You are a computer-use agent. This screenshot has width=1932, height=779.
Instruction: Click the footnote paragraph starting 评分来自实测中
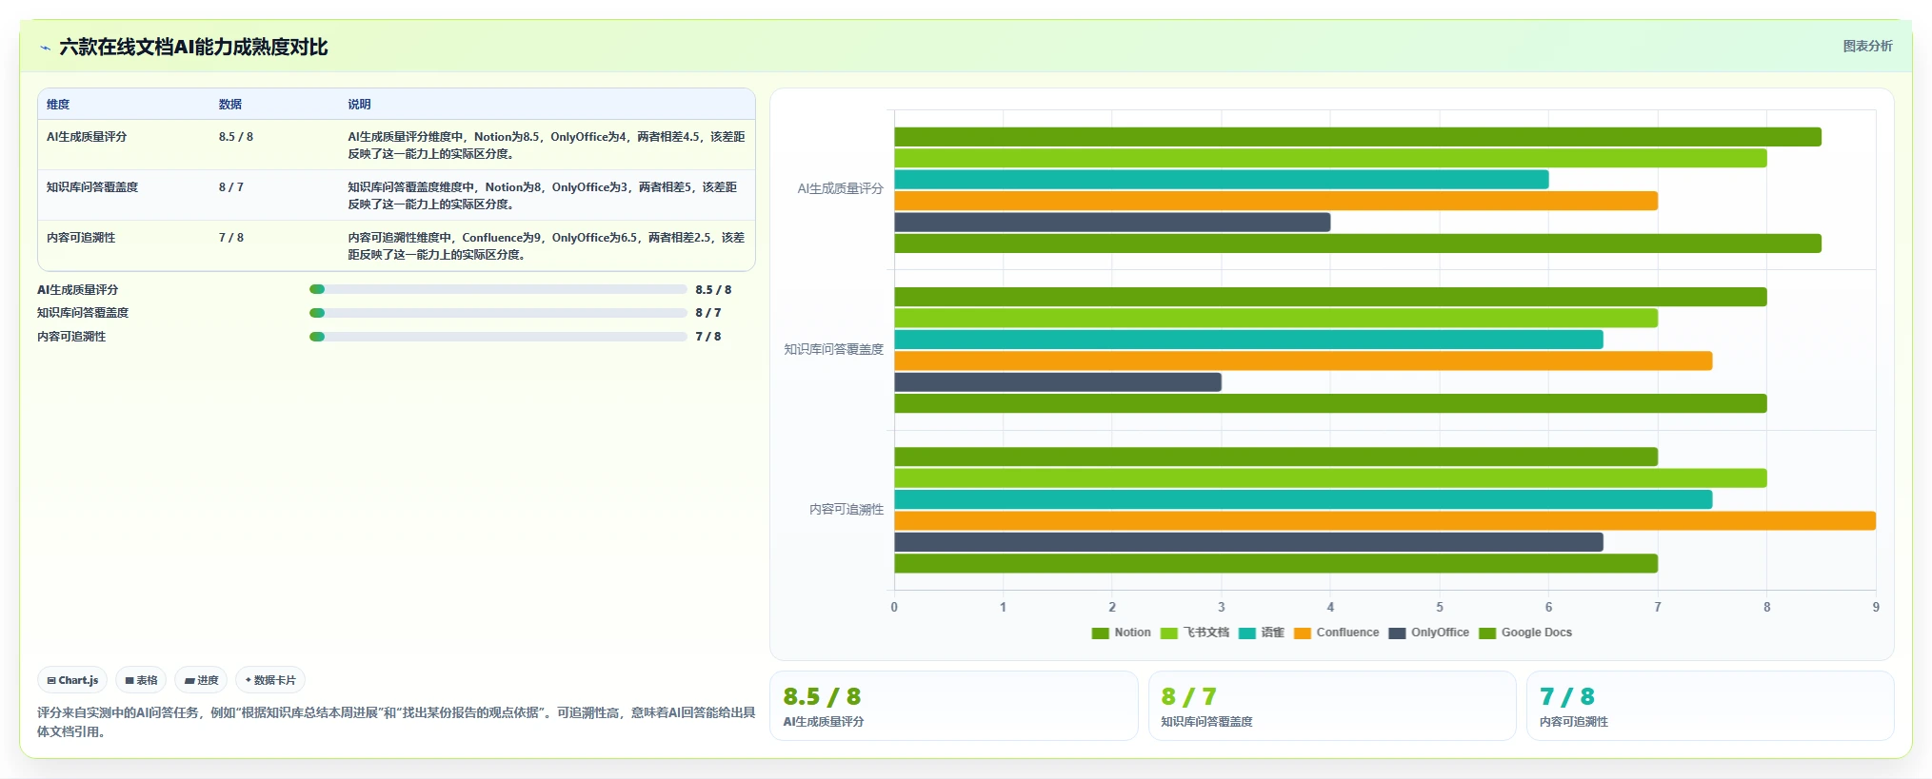tap(396, 722)
